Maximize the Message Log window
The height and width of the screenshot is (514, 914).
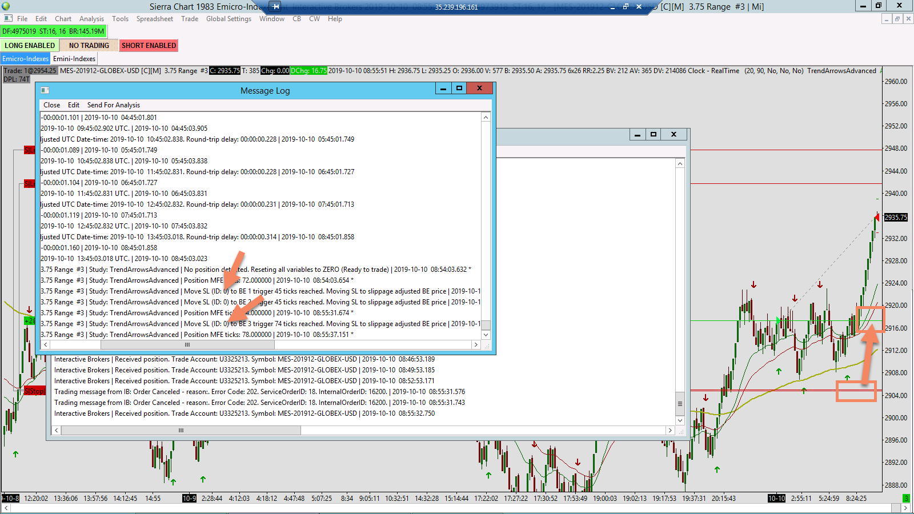459,89
